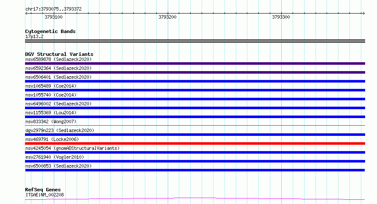Click the blue bar under nsv6496002
377x204 pixels.
coord(195,108)
